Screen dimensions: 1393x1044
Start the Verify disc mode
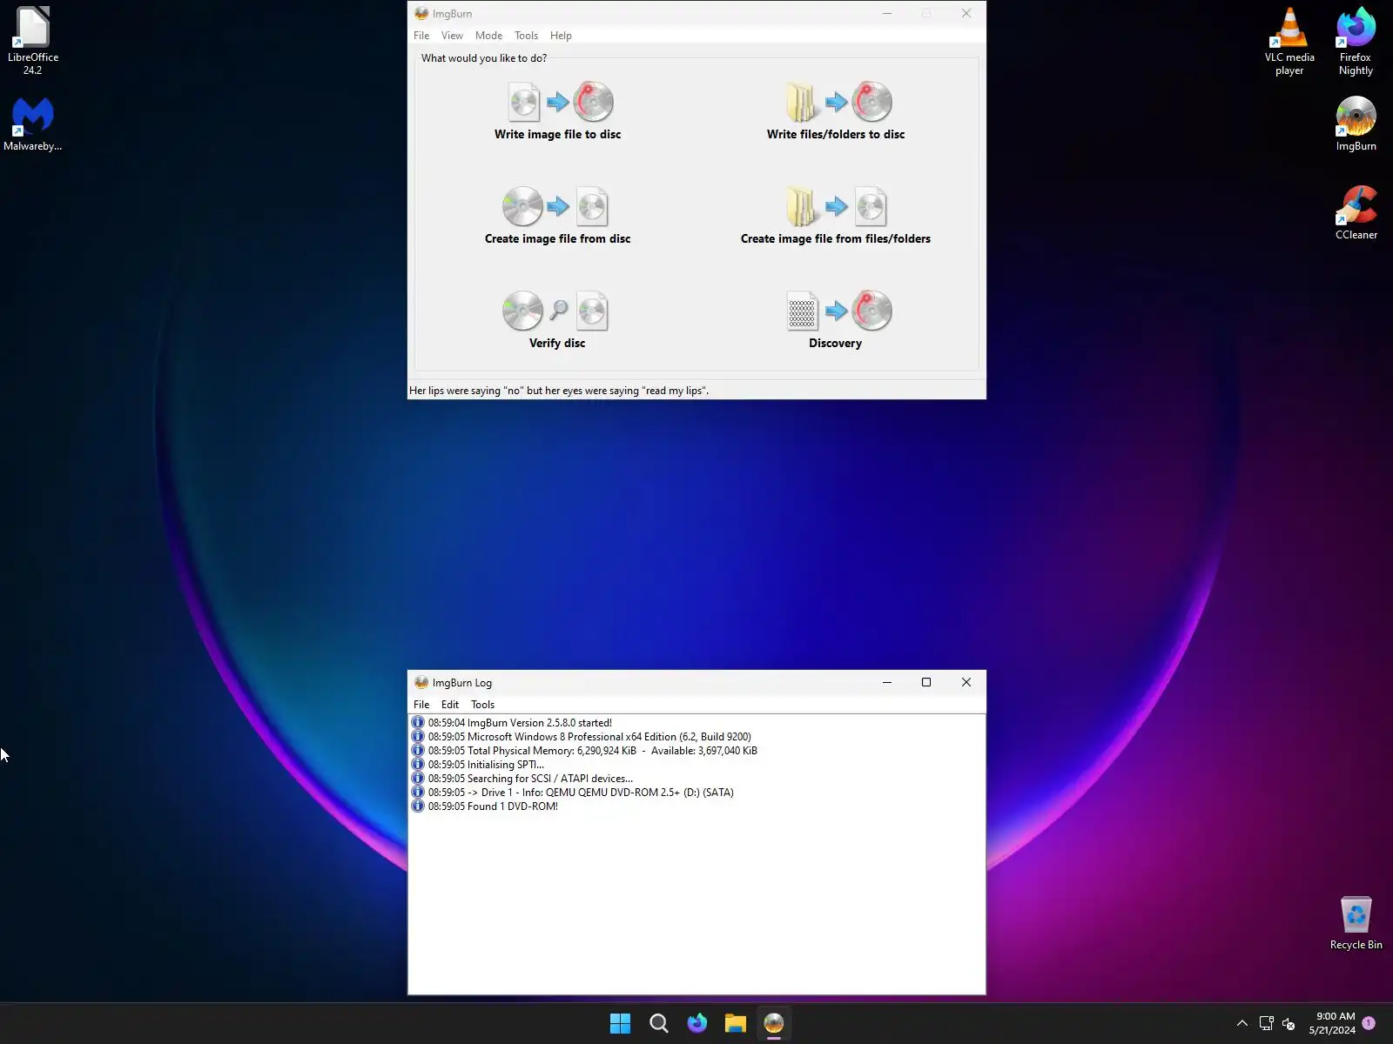coord(557,320)
